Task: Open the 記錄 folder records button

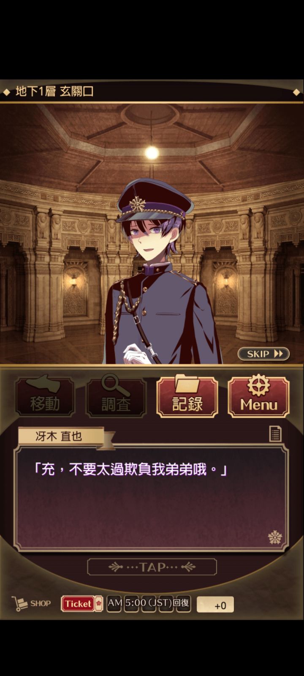Action: [x=187, y=396]
